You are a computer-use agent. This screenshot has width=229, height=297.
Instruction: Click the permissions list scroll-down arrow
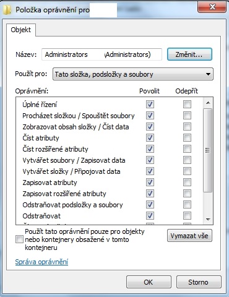pos(208,220)
